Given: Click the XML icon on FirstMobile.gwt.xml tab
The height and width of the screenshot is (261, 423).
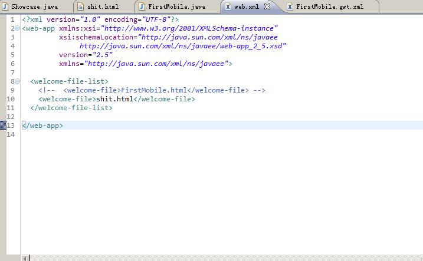Looking at the screenshot, I should (289, 6).
